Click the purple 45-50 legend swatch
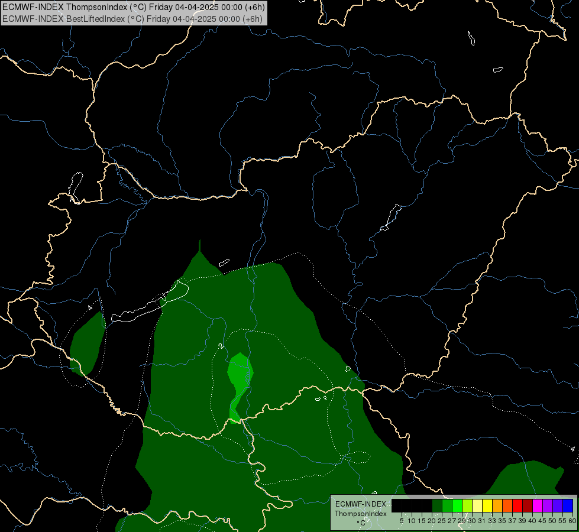 pos(548,505)
